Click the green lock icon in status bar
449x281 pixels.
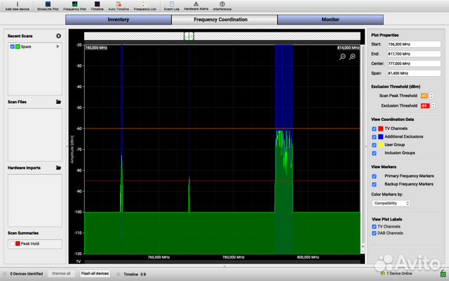443,273
